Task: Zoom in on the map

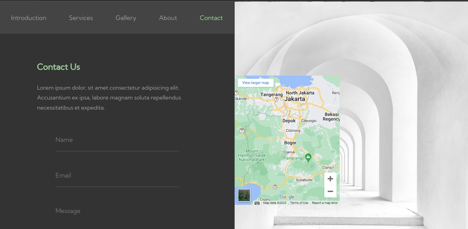Action: pos(330,179)
